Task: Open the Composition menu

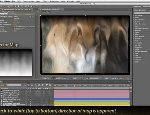Action: click(x=28, y=1)
